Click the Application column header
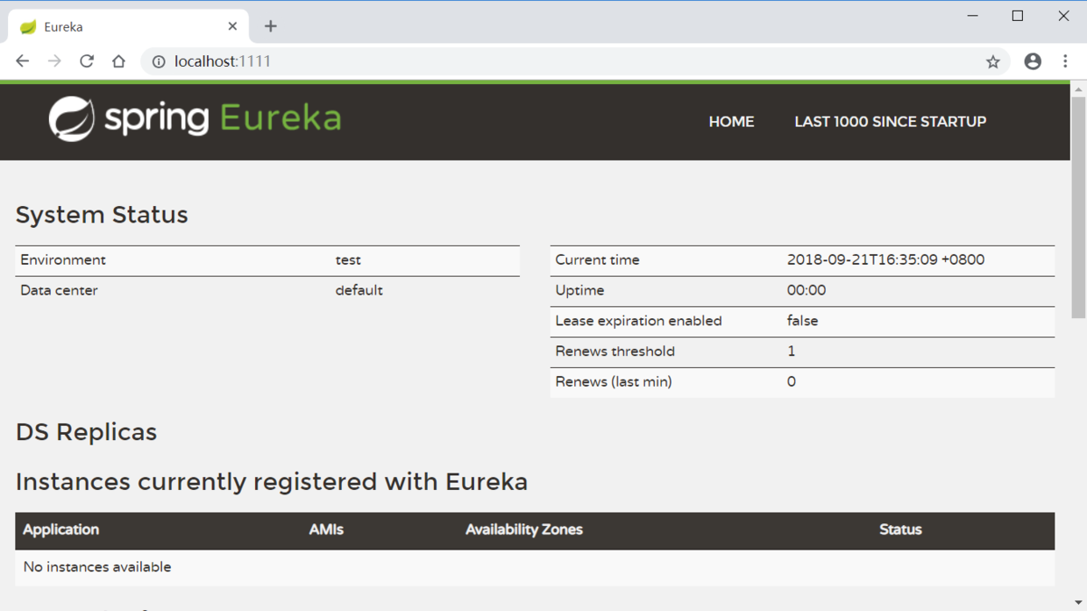Viewport: 1087px width, 611px height. click(x=60, y=529)
